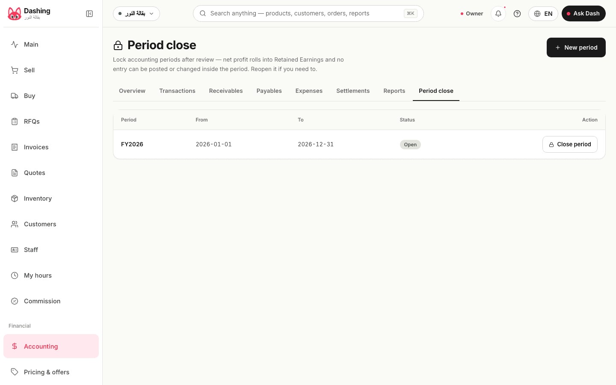The height and width of the screenshot is (385, 616).
Task: Click the Owner role indicator
Action: pyautogui.click(x=472, y=14)
